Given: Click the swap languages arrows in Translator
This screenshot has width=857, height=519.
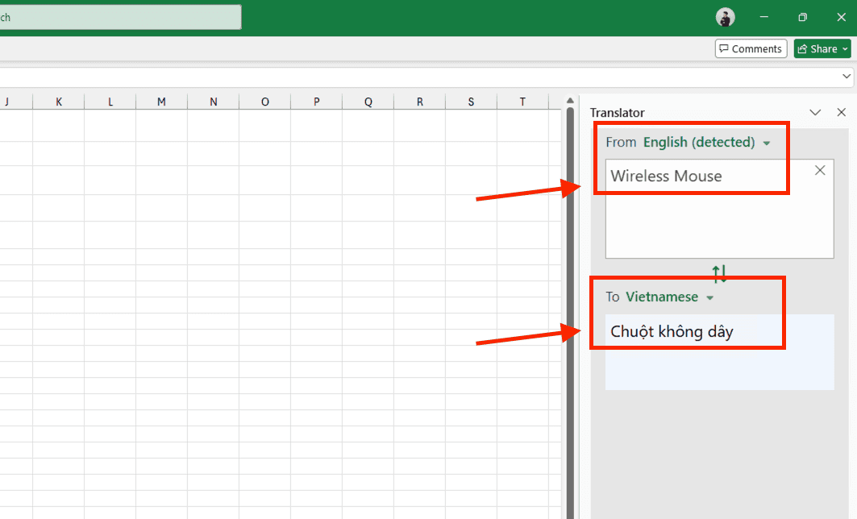Looking at the screenshot, I should coord(719,274).
